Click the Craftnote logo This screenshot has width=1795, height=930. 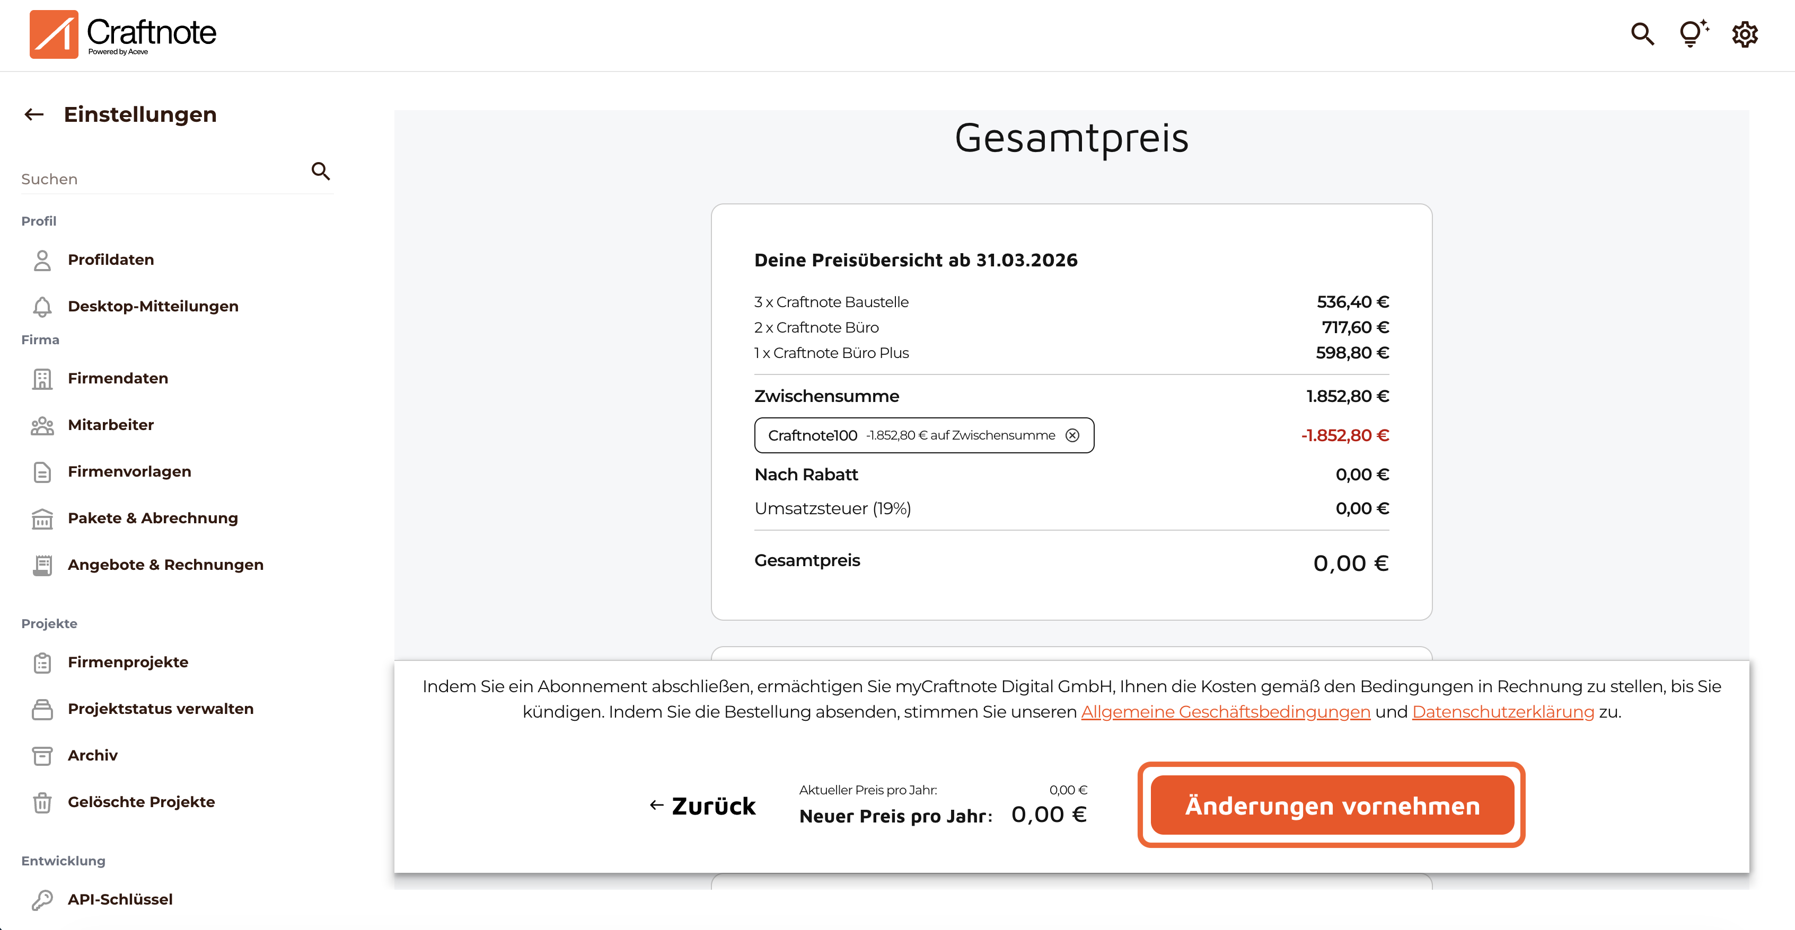pyautogui.click(x=122, y=34)
